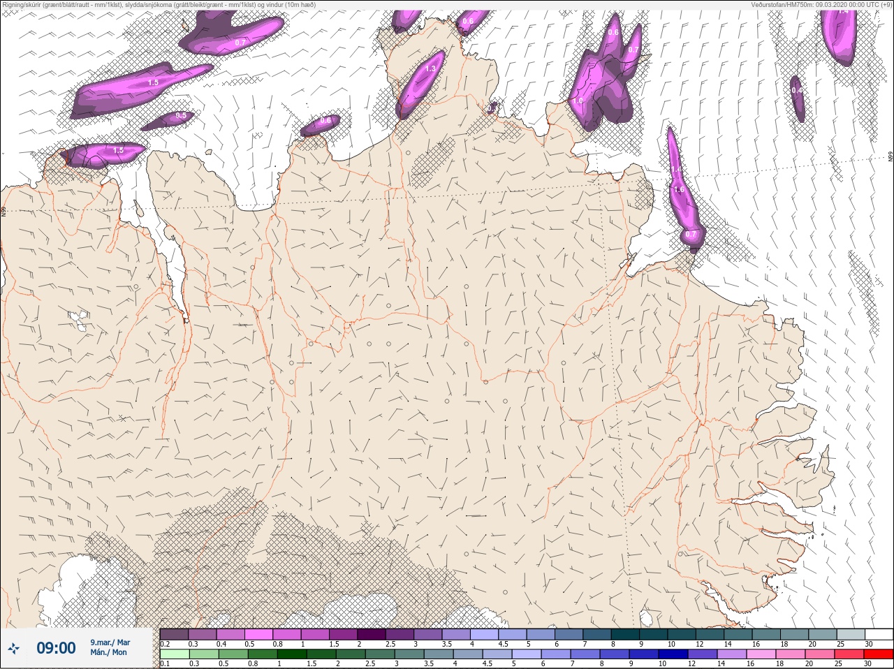The width and height of the screenshot is (894, 669).
Task: Select the top-row darkest purple swatch labeled 2
Action: click(x=372, y=634)
